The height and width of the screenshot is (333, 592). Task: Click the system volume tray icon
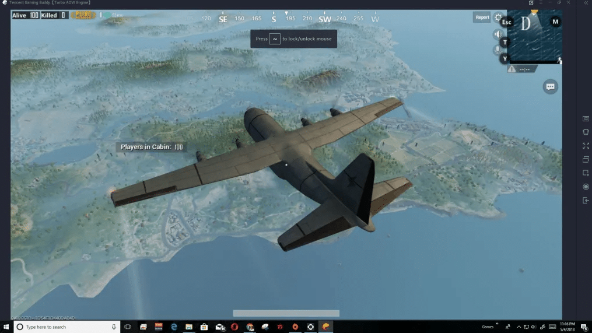pos(534,327)
